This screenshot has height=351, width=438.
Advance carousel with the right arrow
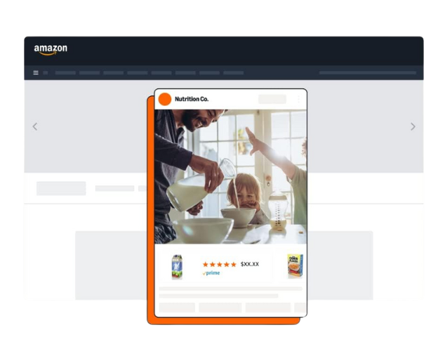point(413,126)
